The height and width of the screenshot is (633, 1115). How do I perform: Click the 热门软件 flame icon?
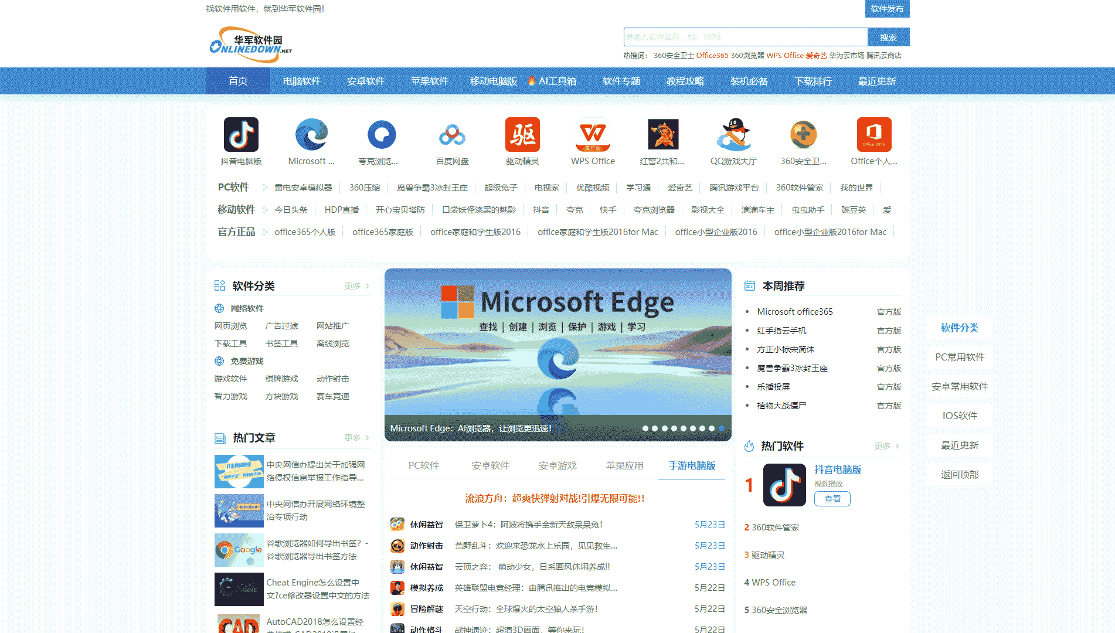click(749, 446)
